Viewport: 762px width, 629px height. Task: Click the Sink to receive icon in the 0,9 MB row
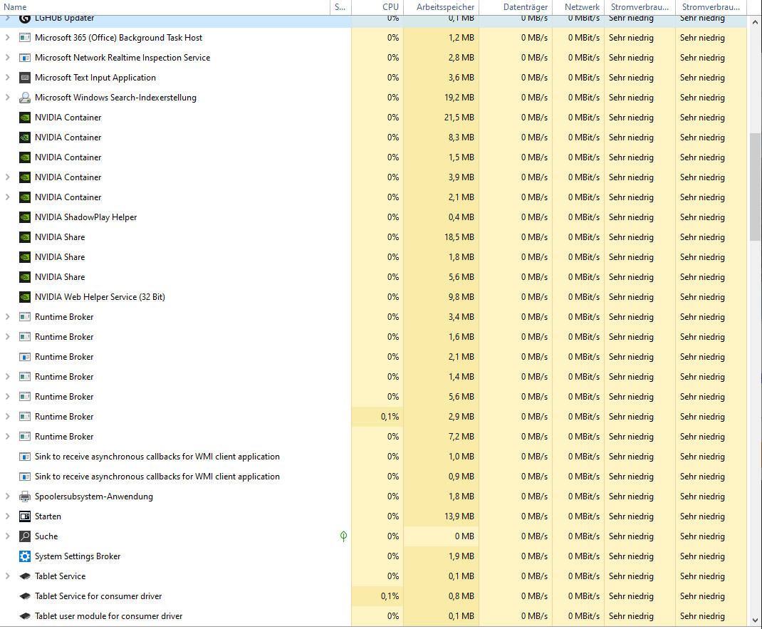(25, 477)
